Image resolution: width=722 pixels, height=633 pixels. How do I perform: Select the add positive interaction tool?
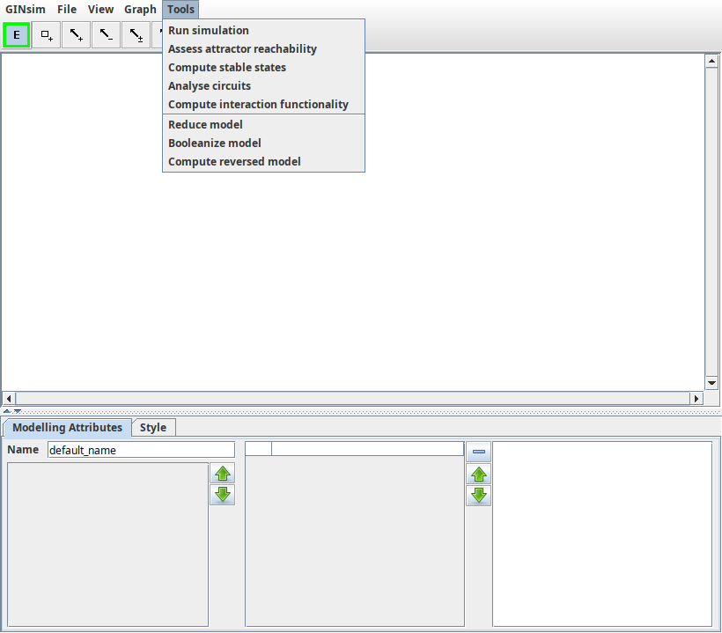click(x=77, y=35)
